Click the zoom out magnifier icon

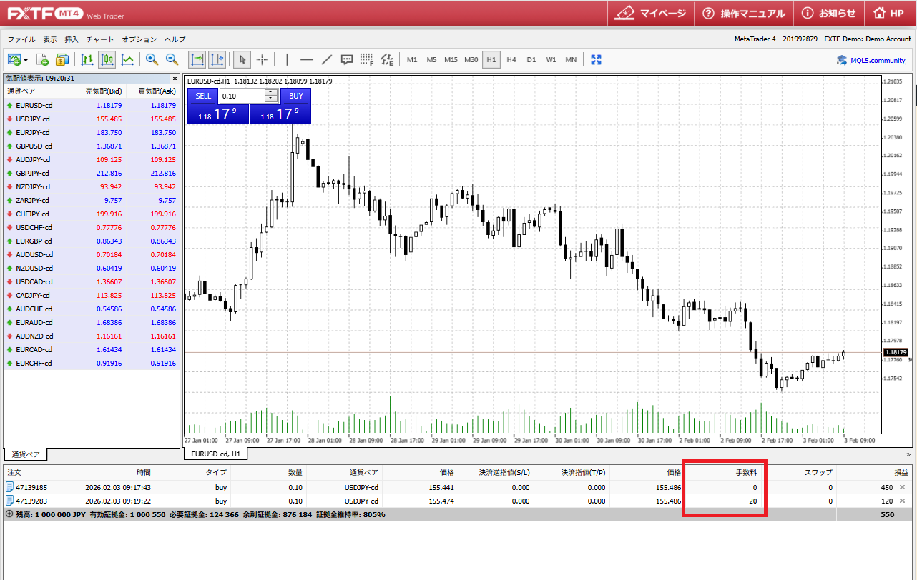[172, 60]
